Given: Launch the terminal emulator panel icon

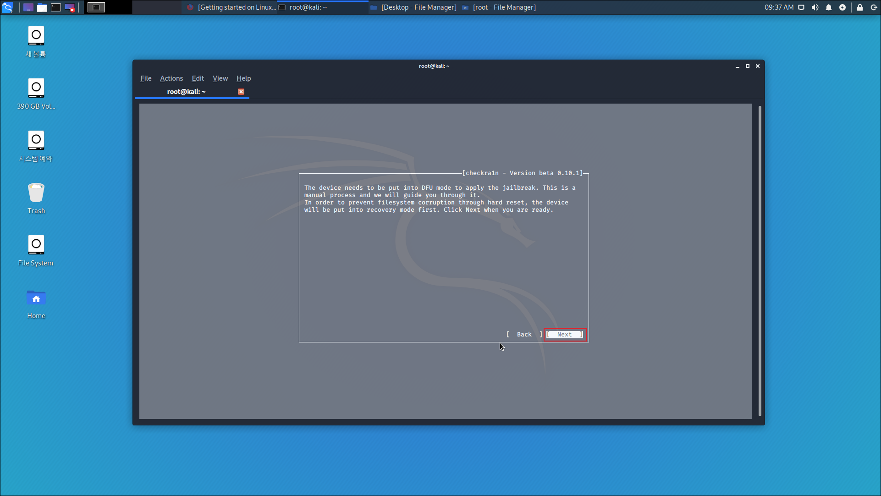Looking at the screenshot, I should [56, 7].
